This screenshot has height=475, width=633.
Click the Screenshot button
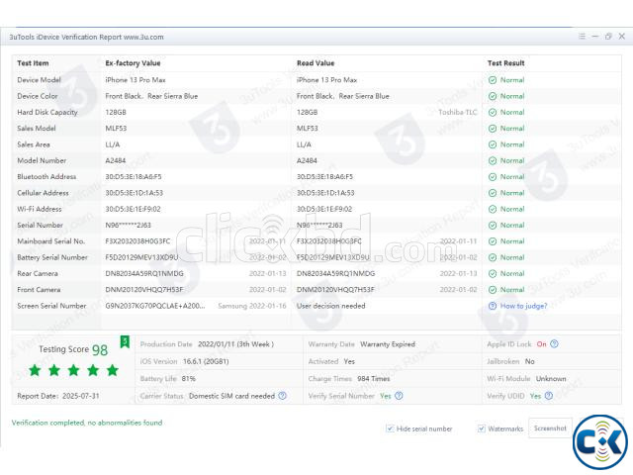550,428
